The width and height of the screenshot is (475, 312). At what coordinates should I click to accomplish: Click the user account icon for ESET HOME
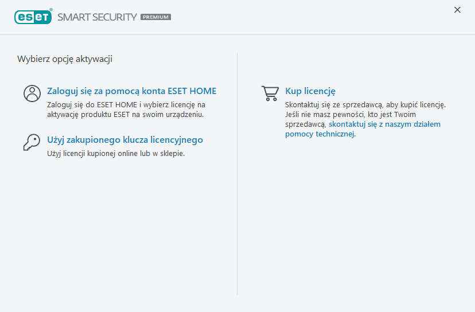point(32,93)
